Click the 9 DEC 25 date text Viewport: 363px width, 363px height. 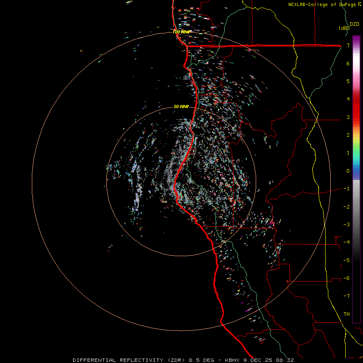click(258, 360)
